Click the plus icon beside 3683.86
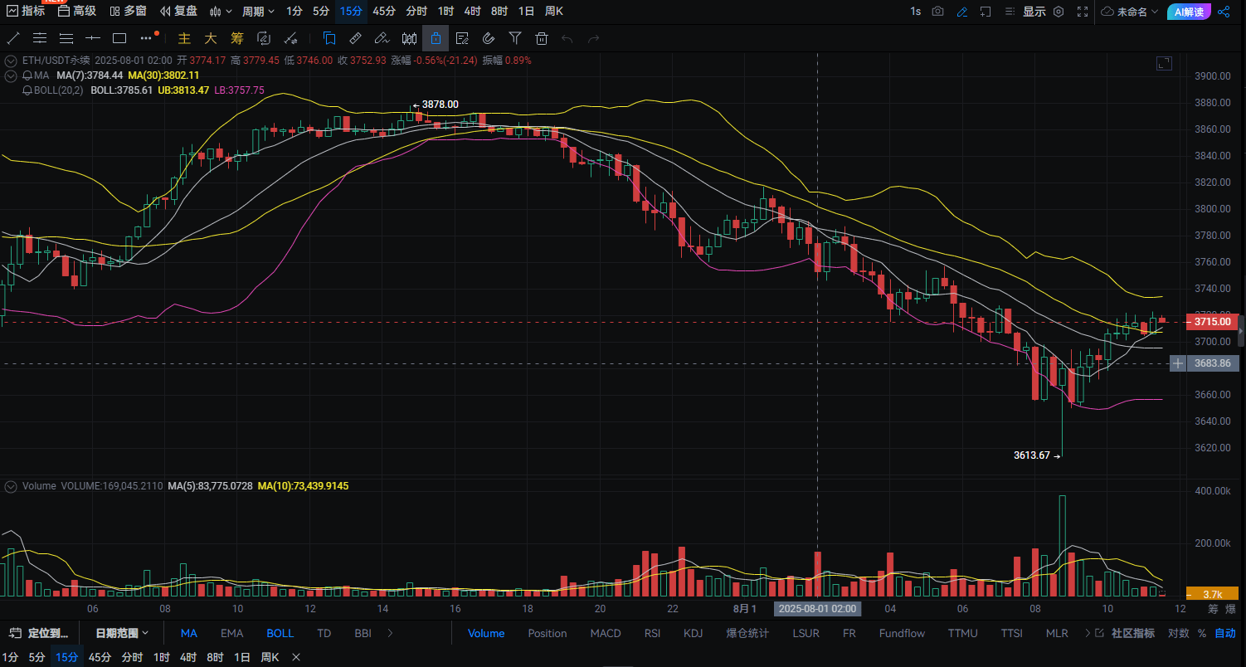The height and width of the screenshot is (667, 1246). click(x=1178, y=363)
